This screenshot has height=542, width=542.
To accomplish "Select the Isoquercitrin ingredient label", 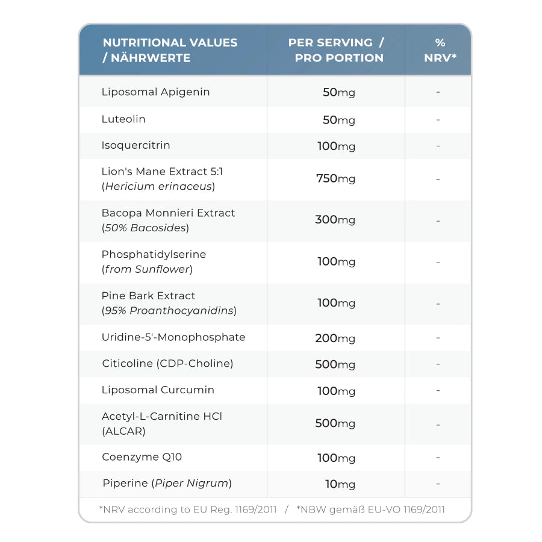I will click(x=135, y=145).
